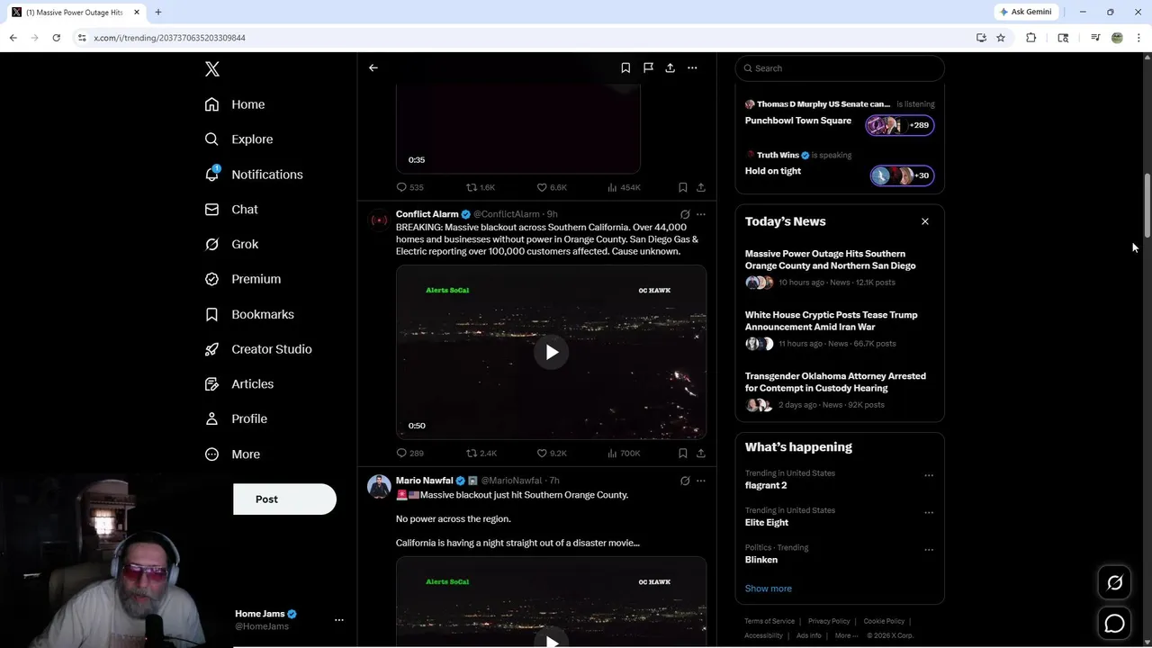Image resolution: width=1152 pixels, height=648 pixels.
Task: Open Conflict Alarm post Grok icon
Action: pyautogui.click(x=685, y=214)
